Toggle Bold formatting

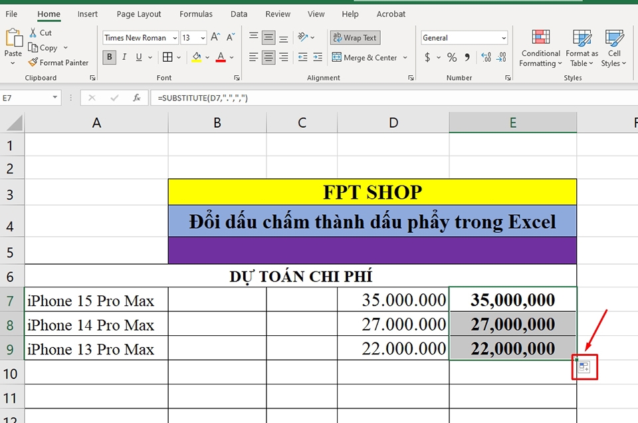[109, 57]
